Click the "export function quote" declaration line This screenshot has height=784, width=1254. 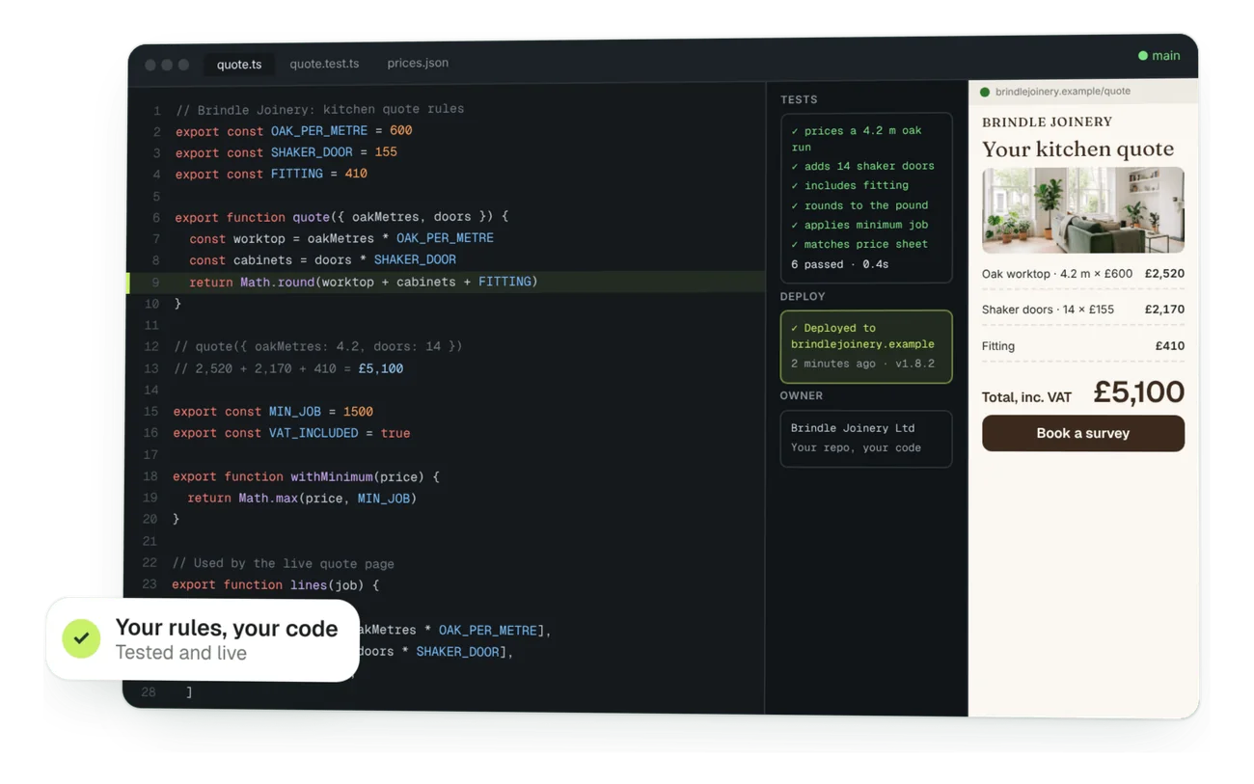click(x=341, y=217)
